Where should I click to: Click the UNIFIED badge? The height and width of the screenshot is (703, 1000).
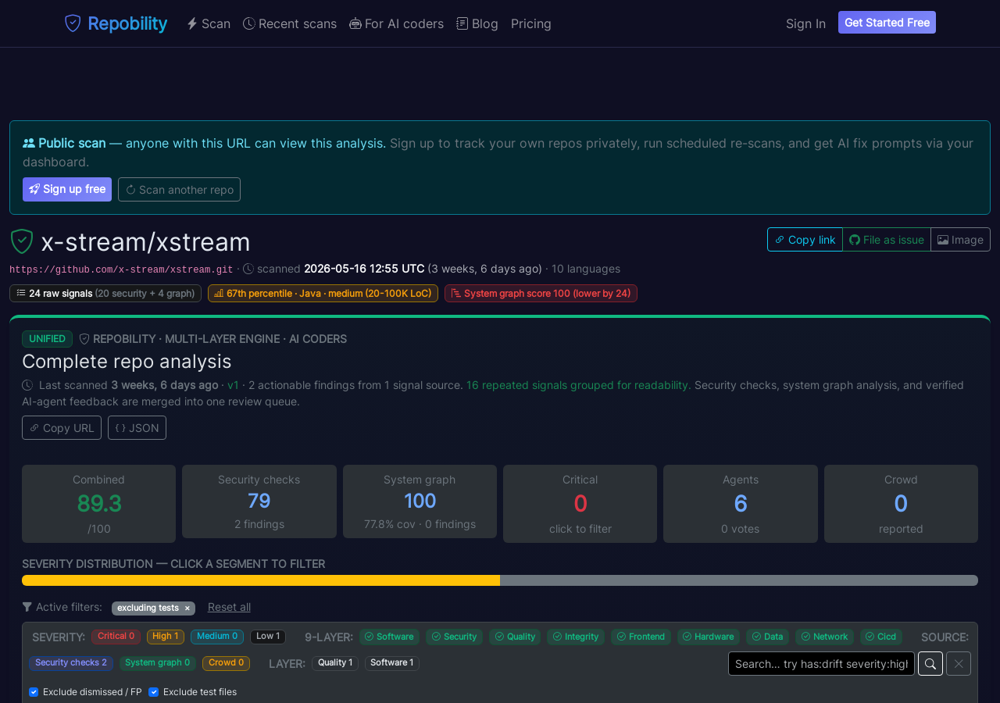click(47, 339)
